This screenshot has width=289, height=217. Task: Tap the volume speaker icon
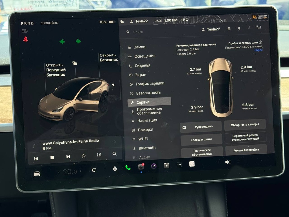click(227, 162)
